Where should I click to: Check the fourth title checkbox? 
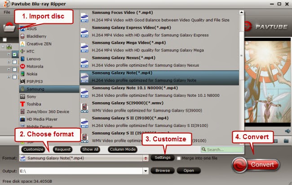[x=14, y=77]
